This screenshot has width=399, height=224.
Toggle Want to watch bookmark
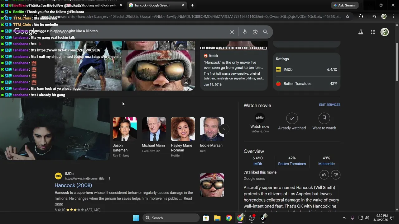point(324,121)
